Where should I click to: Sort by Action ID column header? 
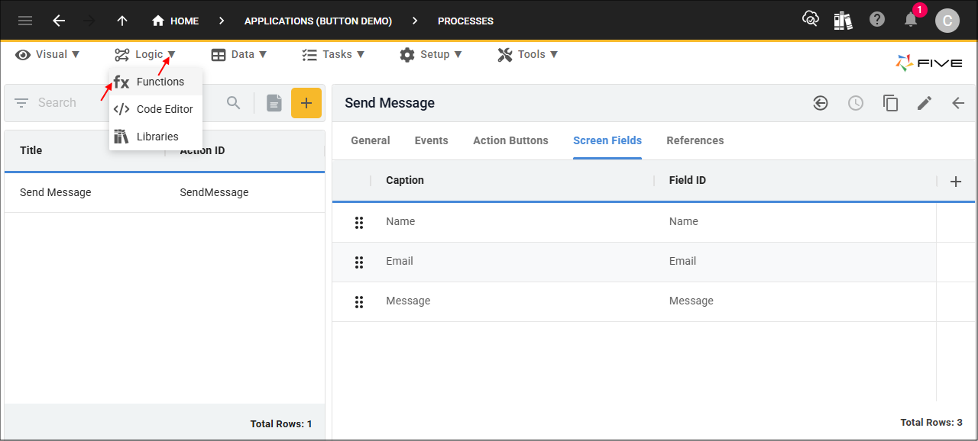pos(202,150)
